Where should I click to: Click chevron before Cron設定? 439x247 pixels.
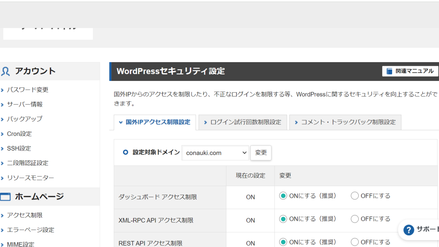(2, 134)
